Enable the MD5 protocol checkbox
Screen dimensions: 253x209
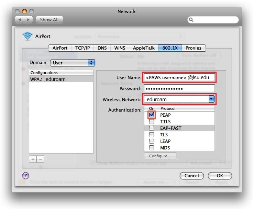click(x=152, y=148)
